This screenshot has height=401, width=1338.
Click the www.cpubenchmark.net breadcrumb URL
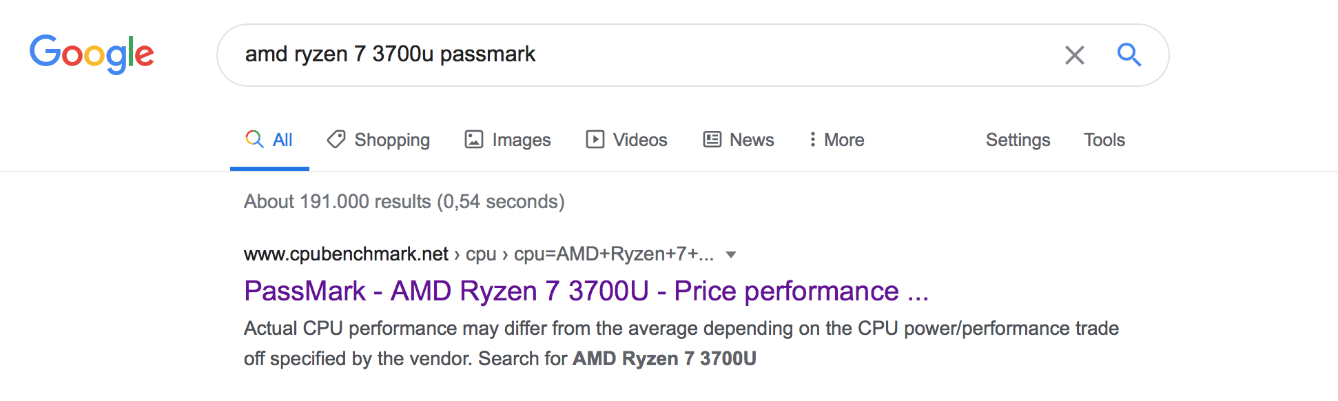click(x=346, y=254)
